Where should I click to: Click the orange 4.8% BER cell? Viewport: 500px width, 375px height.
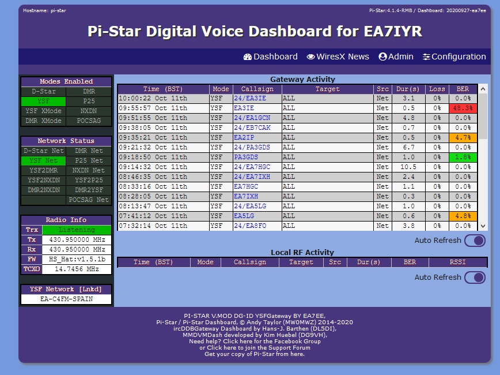[x=463, y=216]
